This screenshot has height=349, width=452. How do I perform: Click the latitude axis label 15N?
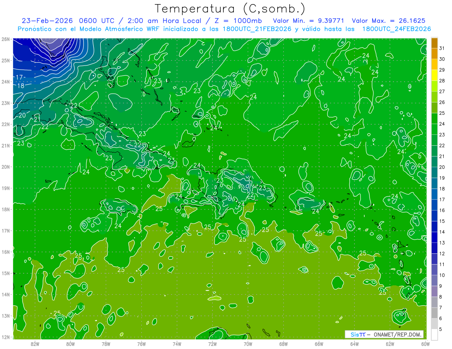tap(6, 273)
